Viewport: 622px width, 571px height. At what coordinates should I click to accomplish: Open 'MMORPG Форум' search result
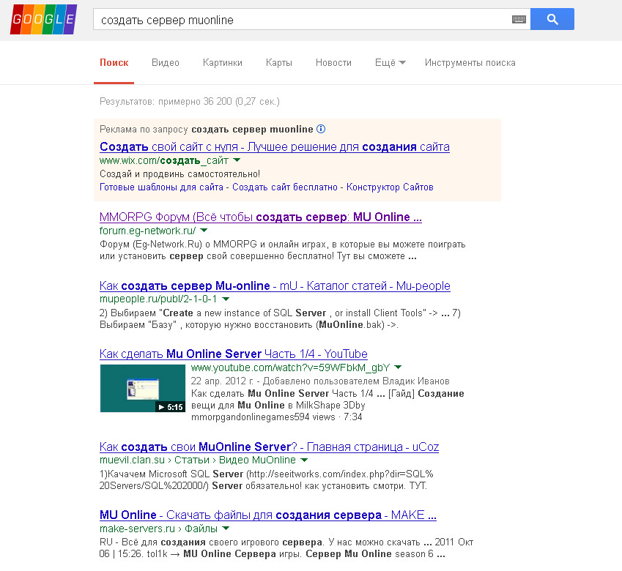[261, 217]
